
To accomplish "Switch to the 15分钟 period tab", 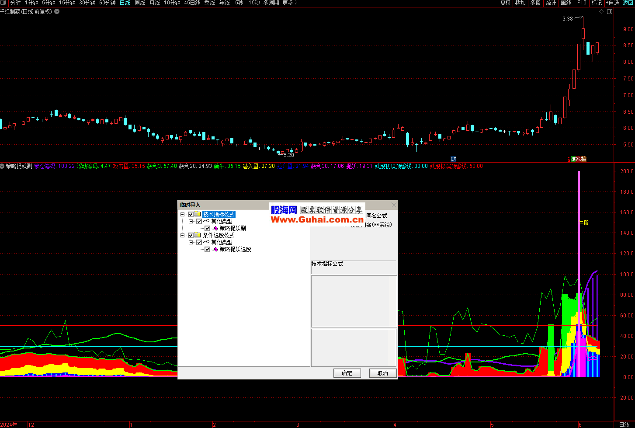I will point(67,3).
